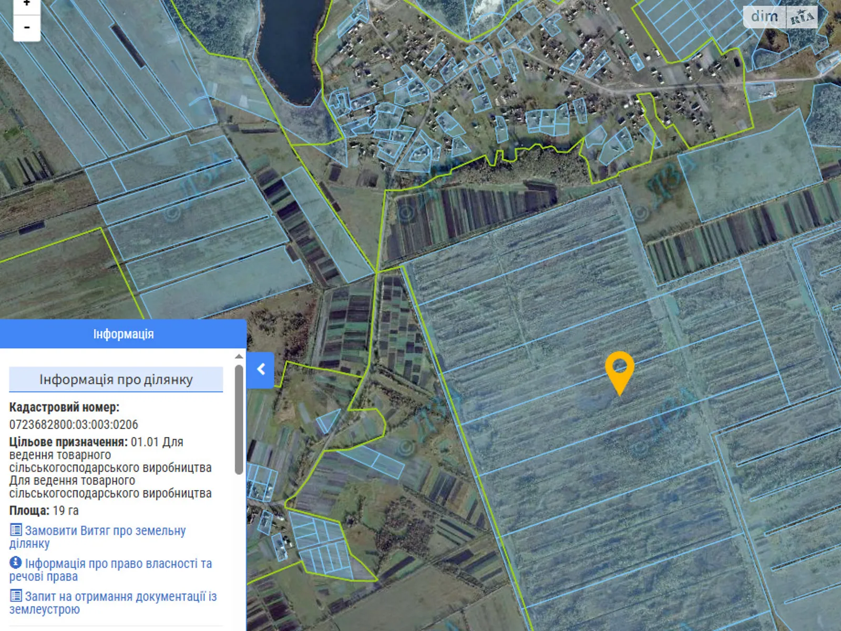The height and width of the screenshot is (631, 841).
Task: Click the cadastral number 0723682800:03:003:0206
Action: pos(74,424)
